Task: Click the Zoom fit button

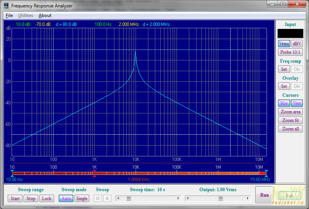Action: [x=290, y=120]
